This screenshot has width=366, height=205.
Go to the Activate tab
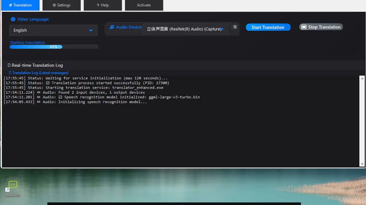click(144, 5)
